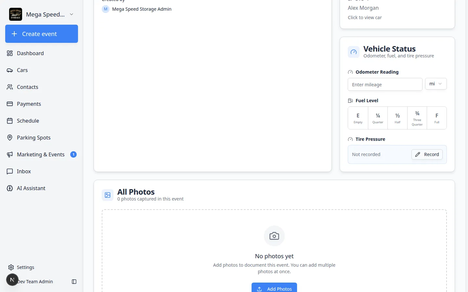
Task: Click the M avatar next to creator
Action: [x=106, y=9]
